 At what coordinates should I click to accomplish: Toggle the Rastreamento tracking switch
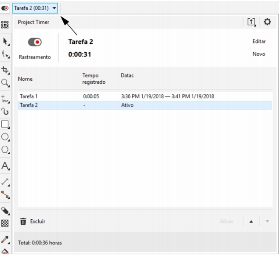(x=35, y=42)
